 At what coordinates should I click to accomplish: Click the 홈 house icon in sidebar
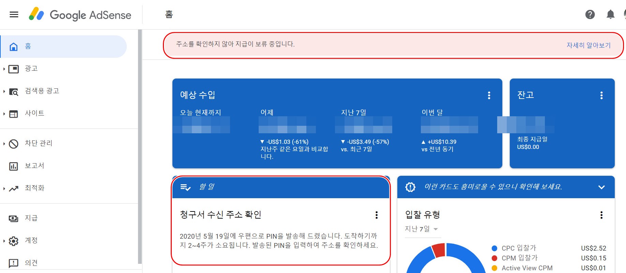point(14,47)
